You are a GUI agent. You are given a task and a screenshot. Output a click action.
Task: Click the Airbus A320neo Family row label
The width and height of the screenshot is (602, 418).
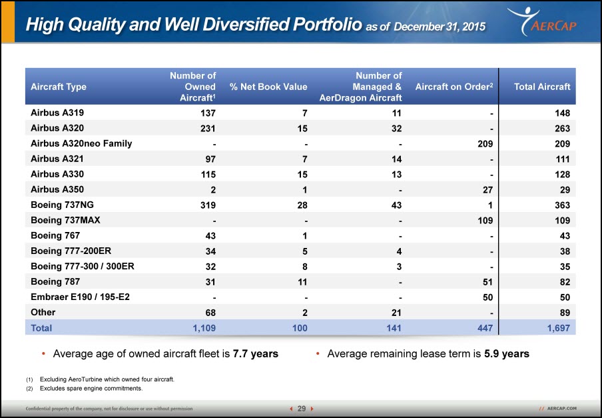(x=81, y=144)
